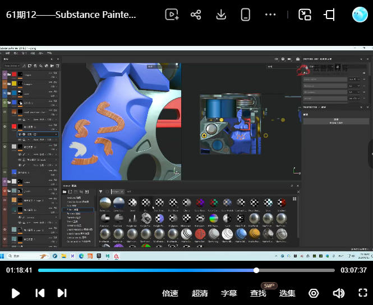
Task: Click the yellow color swatch of second layer
Action: click(14, 83)
